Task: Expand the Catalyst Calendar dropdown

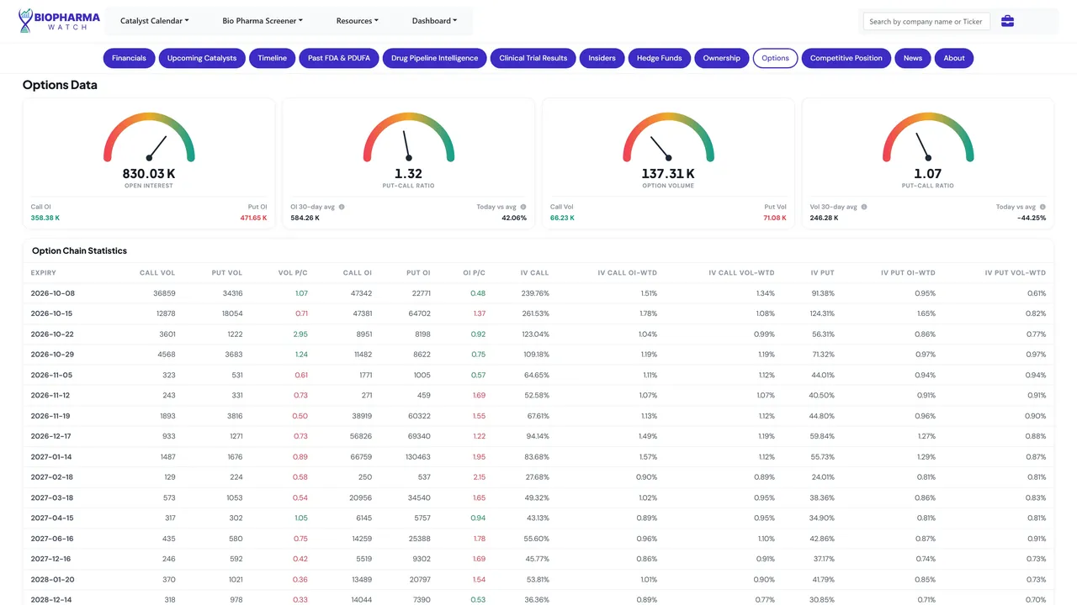Action: [x=155, y=21]
